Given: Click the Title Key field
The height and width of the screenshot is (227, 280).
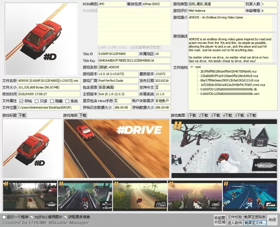Looking at the screenshot, I should click(x=134, y=60).
